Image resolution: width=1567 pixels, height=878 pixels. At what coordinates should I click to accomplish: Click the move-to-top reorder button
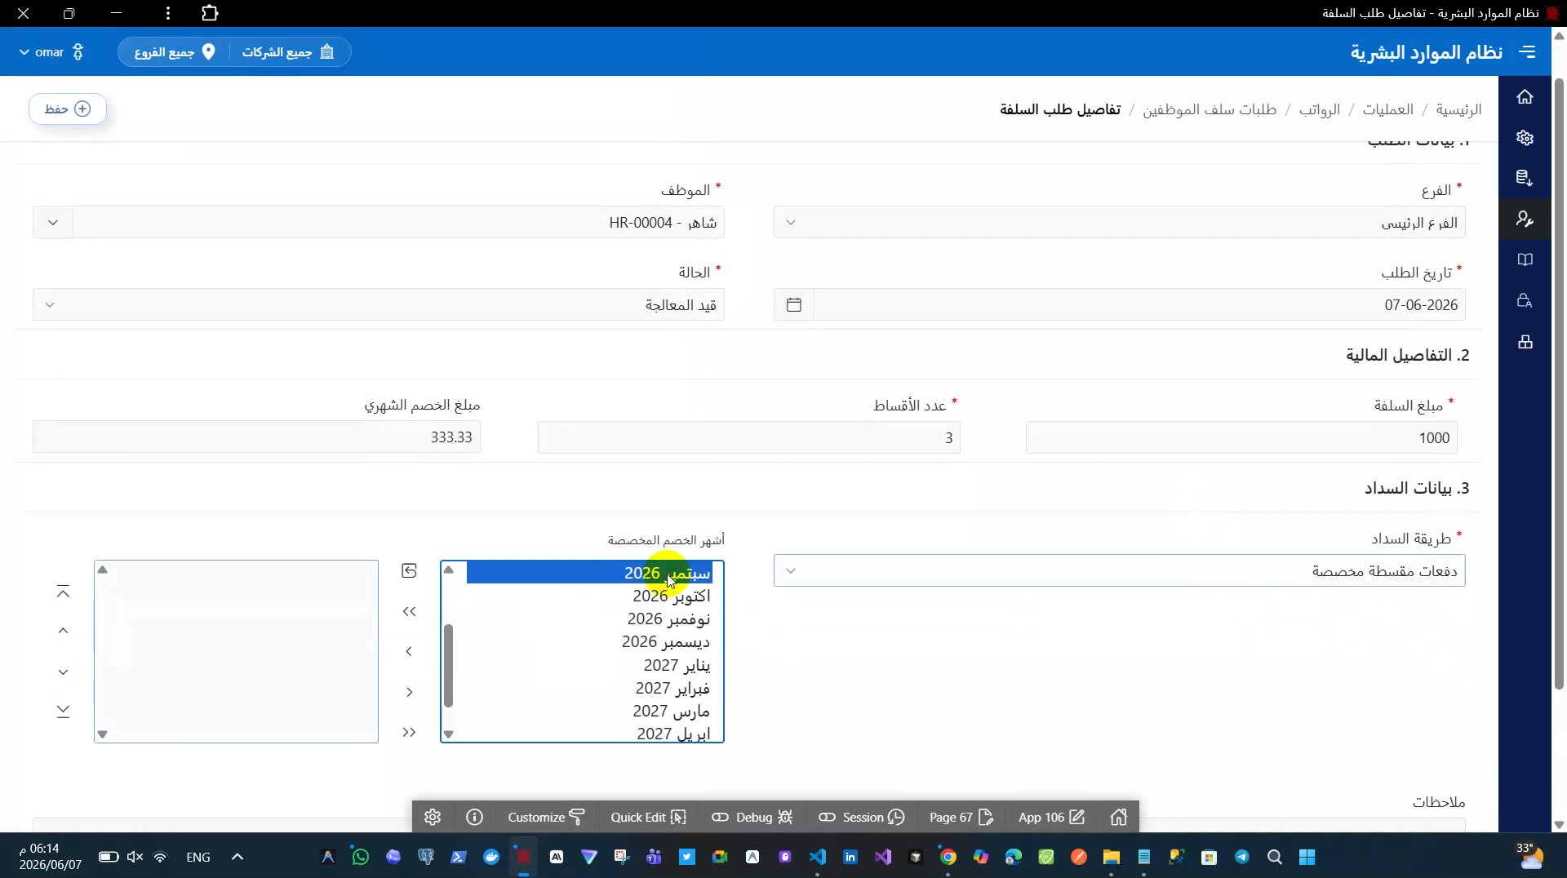click(x=63, y=592)
